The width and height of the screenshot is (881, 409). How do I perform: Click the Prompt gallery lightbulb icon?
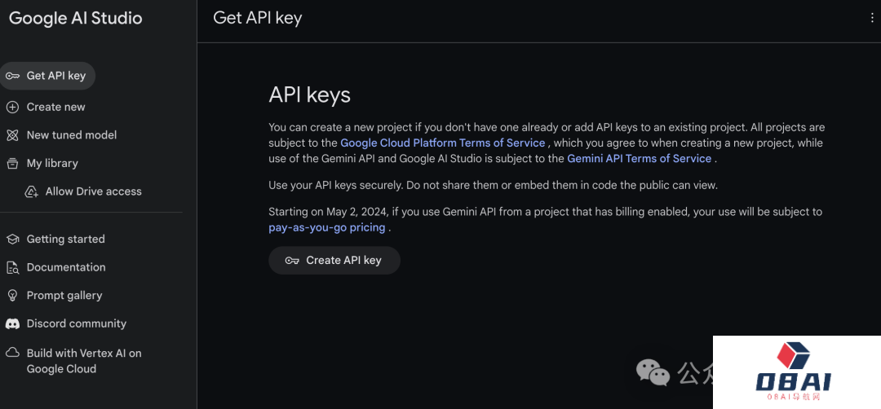click(12, 296)
